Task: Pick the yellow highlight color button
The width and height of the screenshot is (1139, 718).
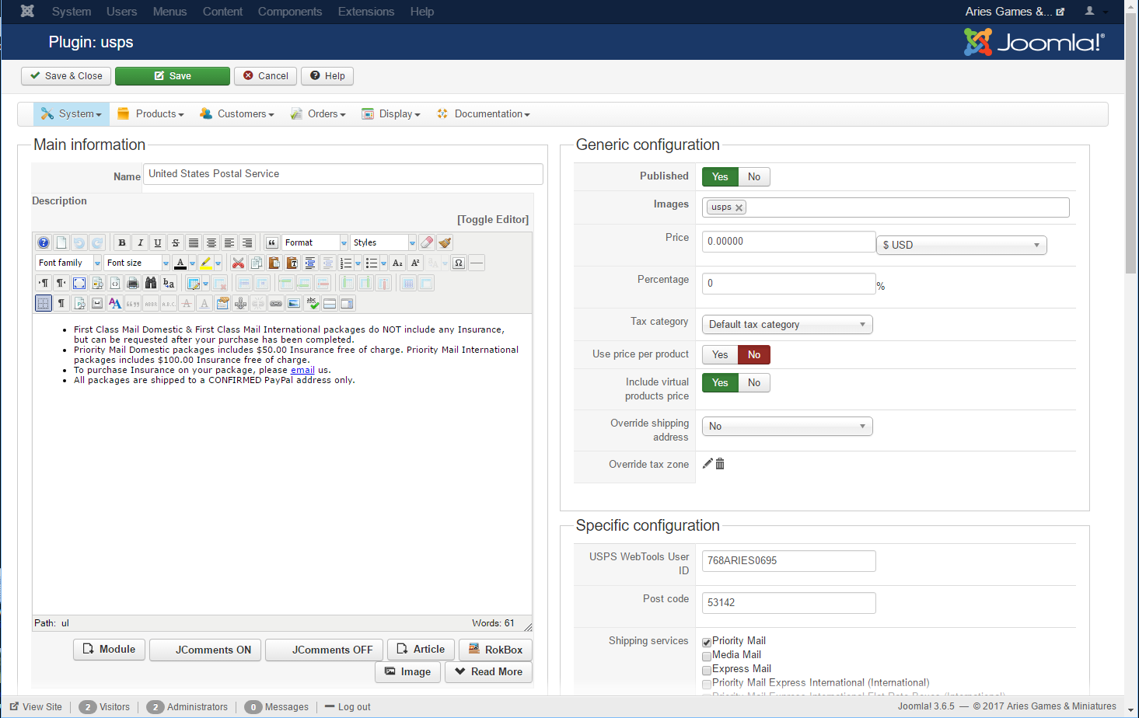Action: point(205,263)
